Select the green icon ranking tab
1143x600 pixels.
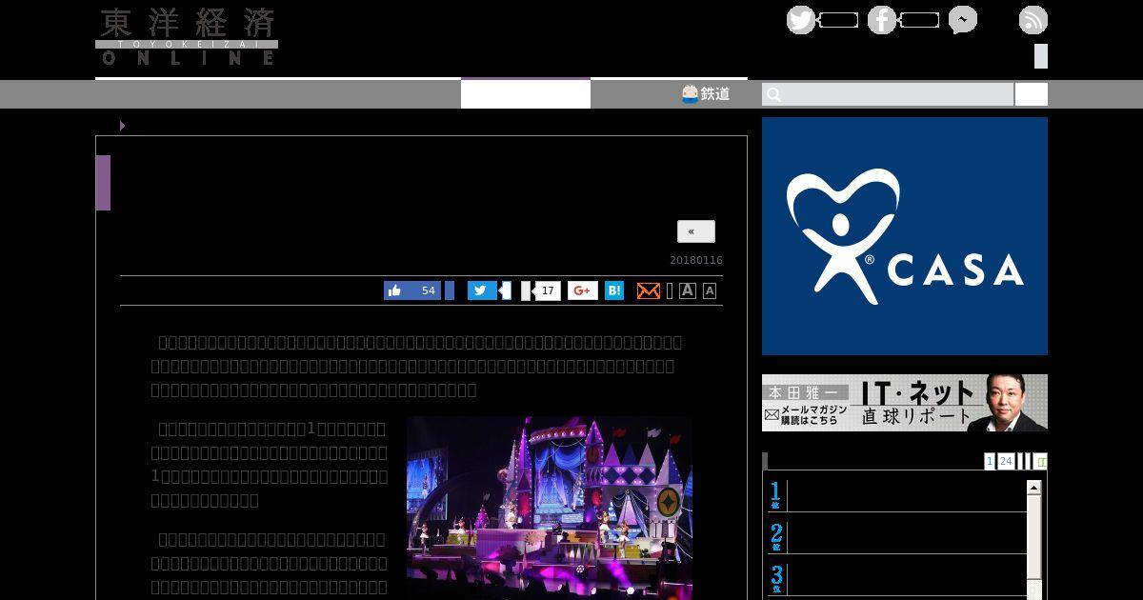(x=1041, y=461)
